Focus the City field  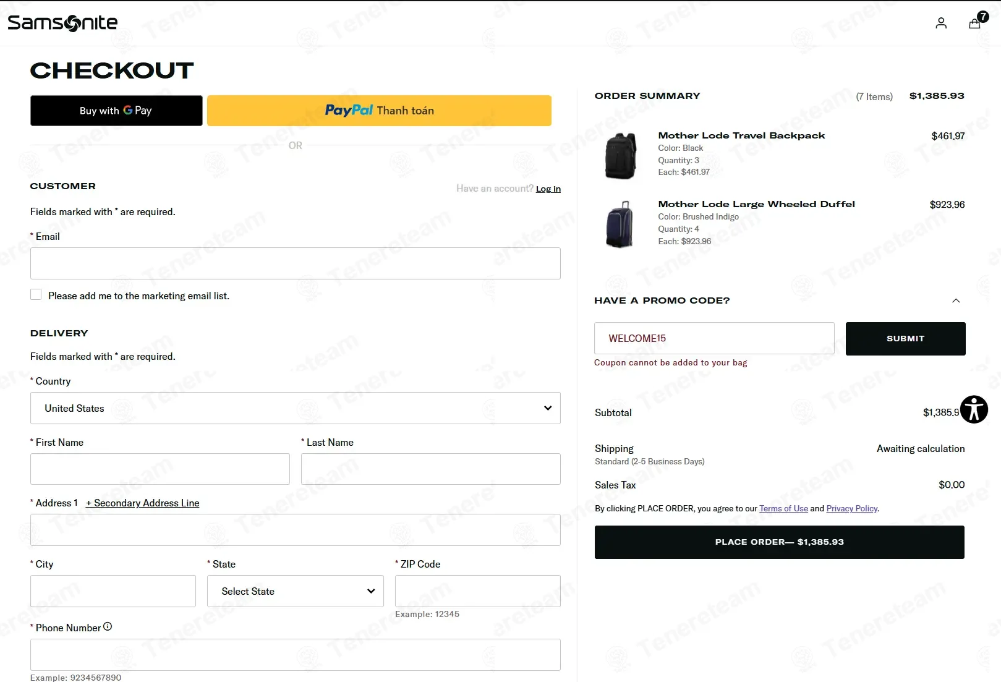pyautogui.click(x=113, y=591)
